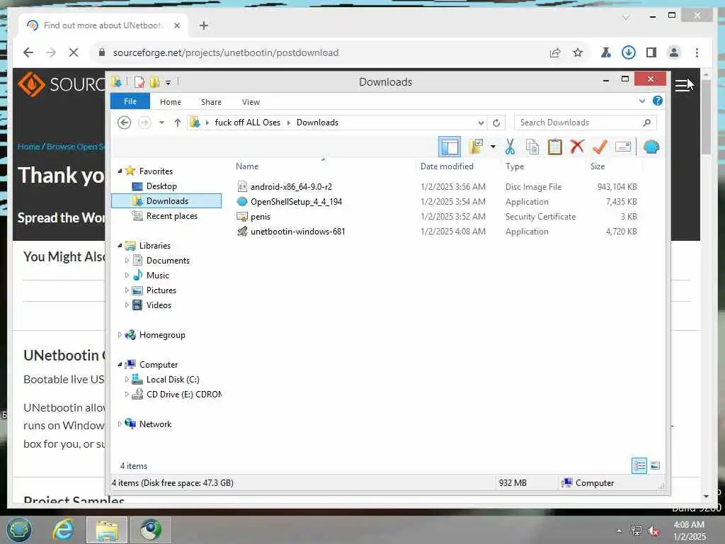
Task: Select the Music library
Action: (x=158, y=276)
